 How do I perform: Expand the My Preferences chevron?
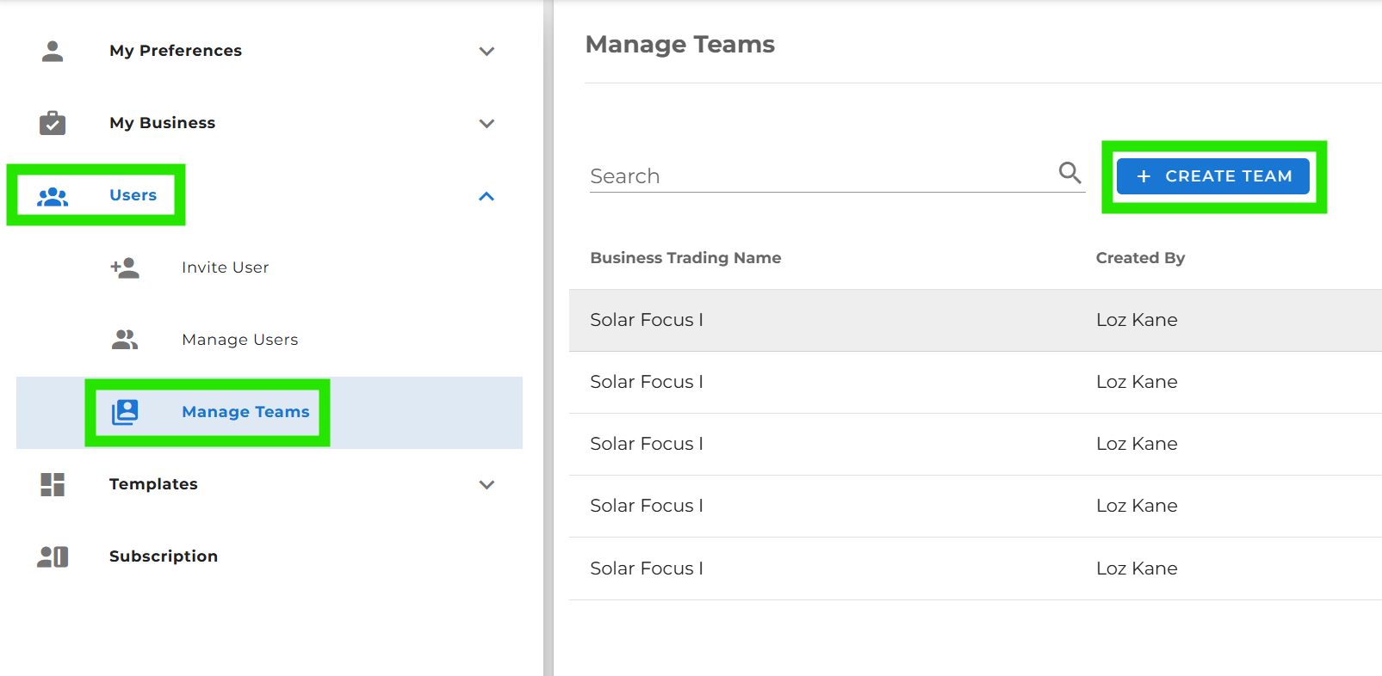(486, 52)
